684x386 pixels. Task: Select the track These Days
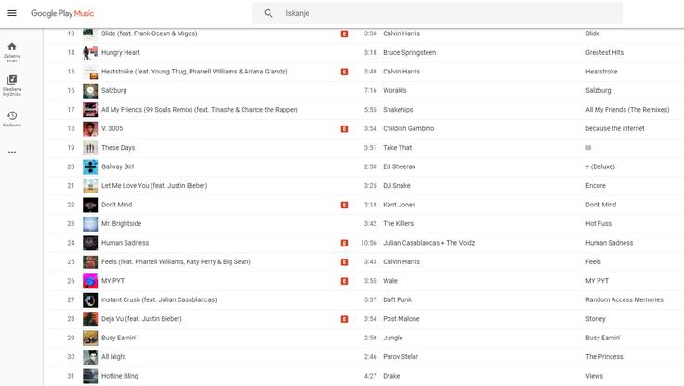pos(118,148)
